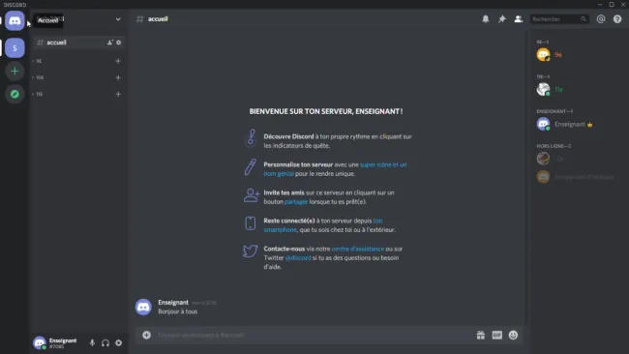Show pinned messages pin icon

coord(502,18)
